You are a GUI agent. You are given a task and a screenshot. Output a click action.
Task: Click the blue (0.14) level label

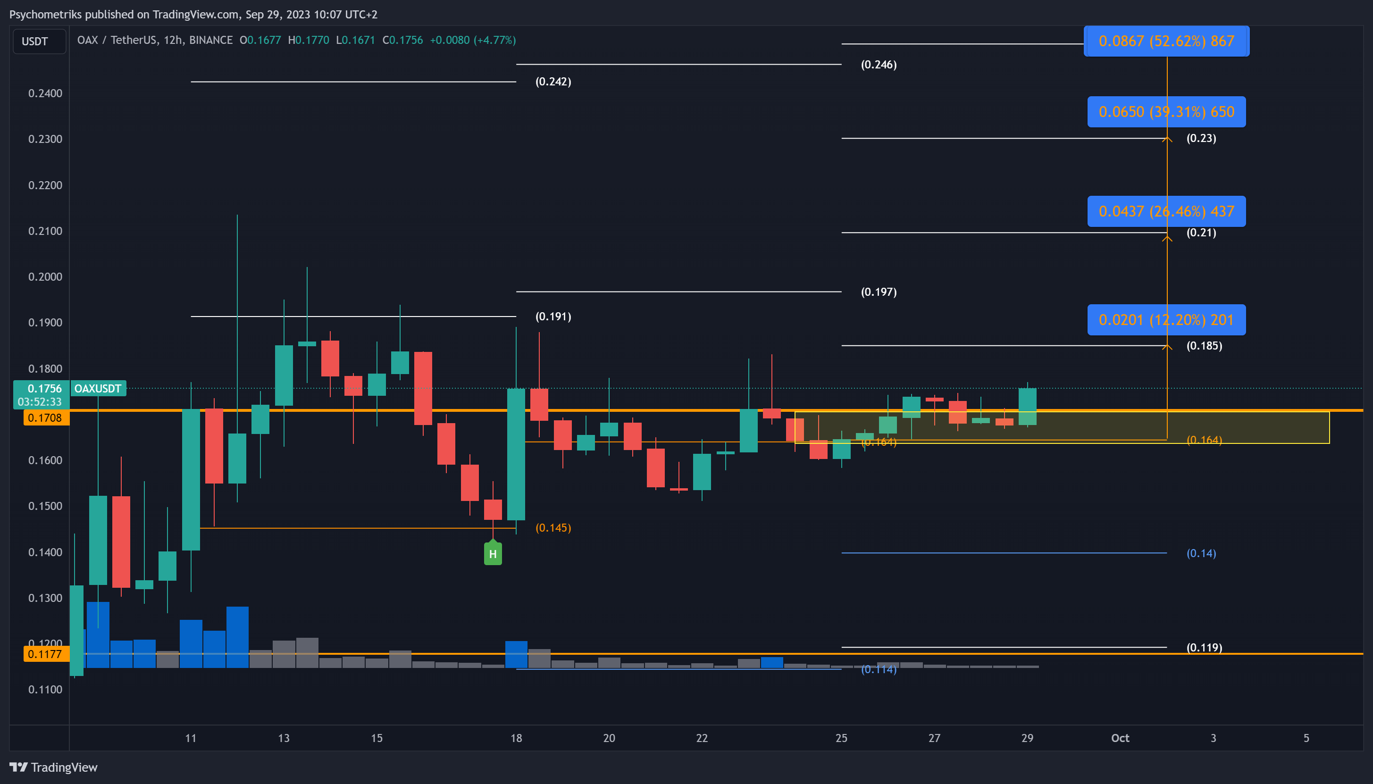(x=1201, y=553)
